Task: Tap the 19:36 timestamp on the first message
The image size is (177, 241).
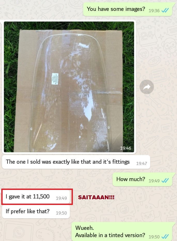Action: 154,11
